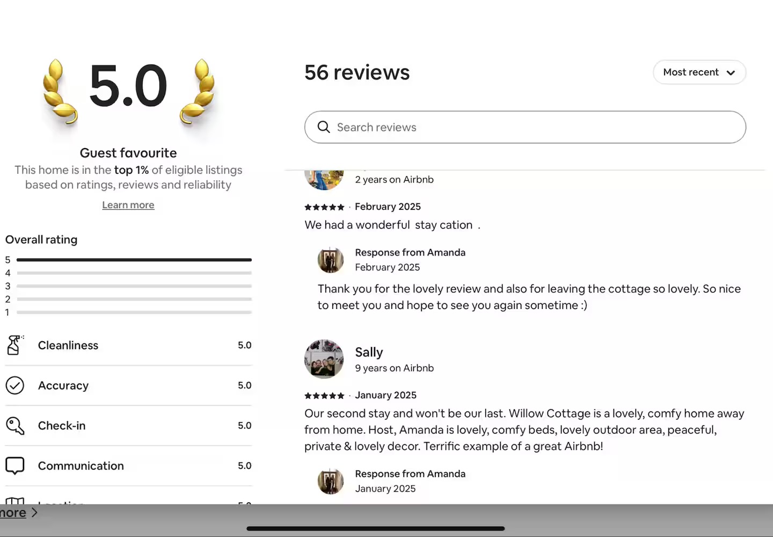Click Sally's reviewer name
The width and height of the screenshot is (773, 537).
pyautogui.click(x=369, y=352)
